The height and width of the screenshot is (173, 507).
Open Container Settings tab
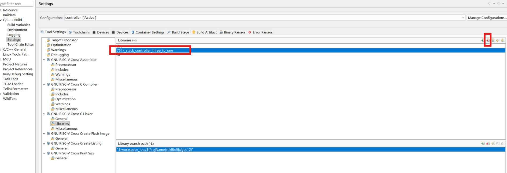click(148, 32)
